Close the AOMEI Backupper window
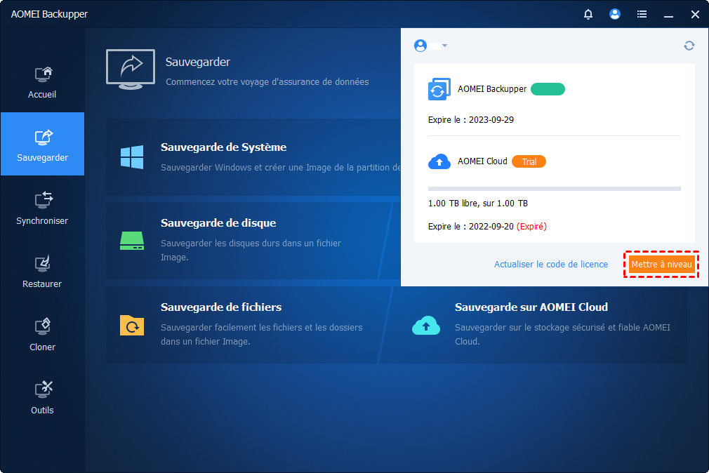 [x=695, y=15]
